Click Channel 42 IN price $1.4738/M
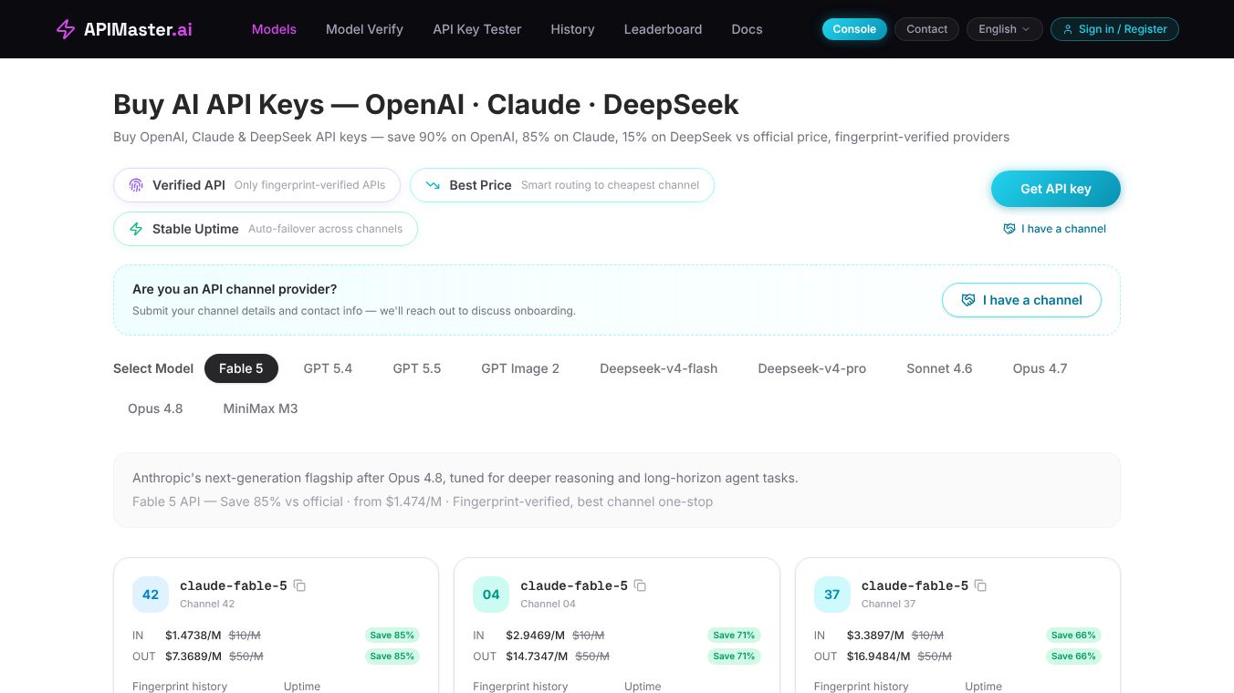This screenshot has width=1234, height=693. coord(193,635)
